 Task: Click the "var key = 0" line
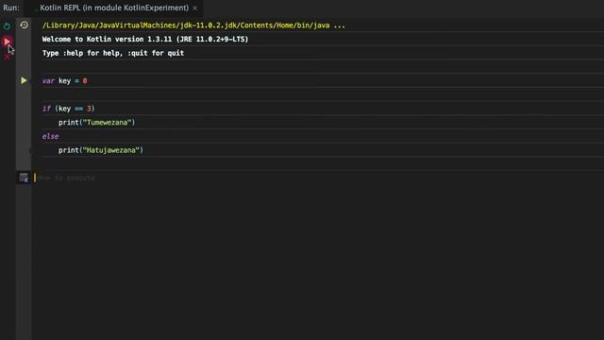65,81
